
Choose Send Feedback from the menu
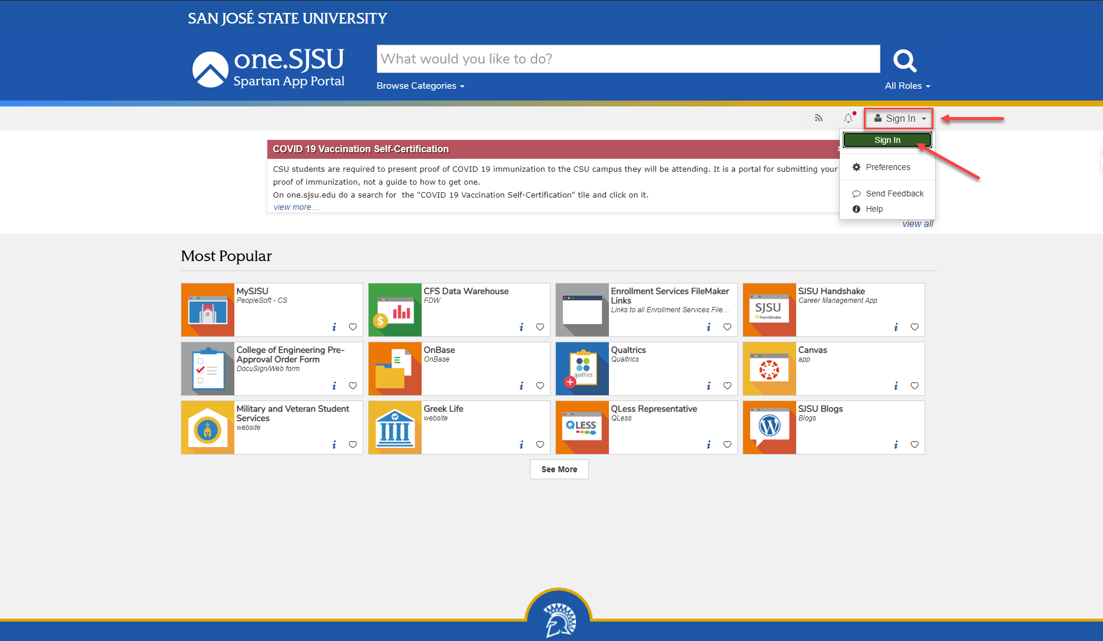pos(894,193)
